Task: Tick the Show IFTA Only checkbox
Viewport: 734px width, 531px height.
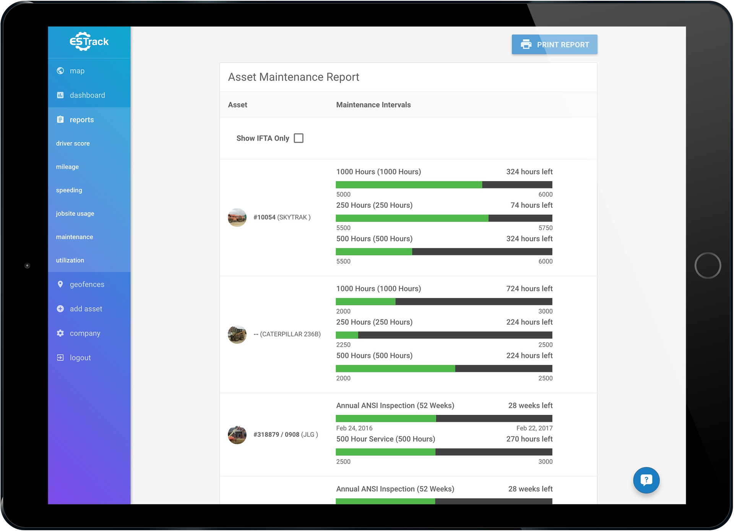Action: coord(299,138)
